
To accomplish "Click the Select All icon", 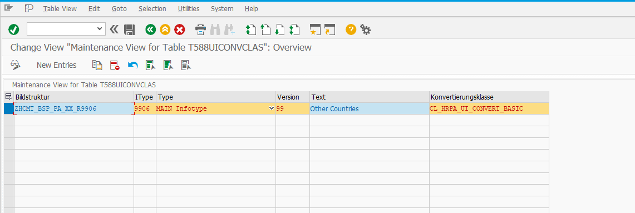I will 151,65.
